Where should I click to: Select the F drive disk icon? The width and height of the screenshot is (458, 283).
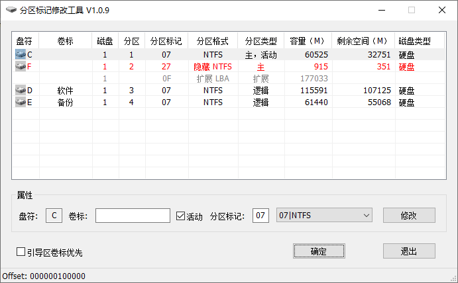pos(21,66)
